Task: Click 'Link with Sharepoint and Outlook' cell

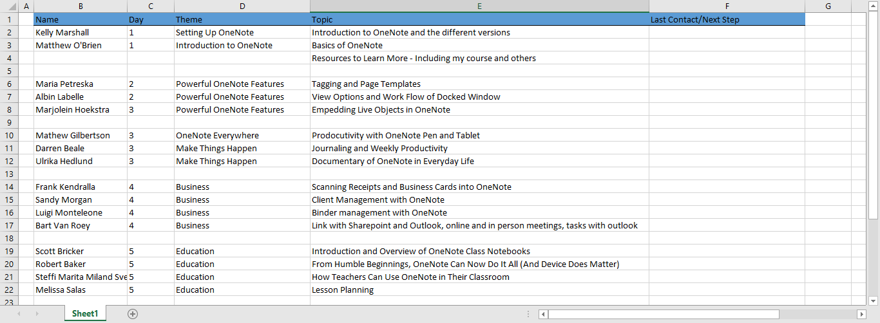Action: click(x=479, y=225)
